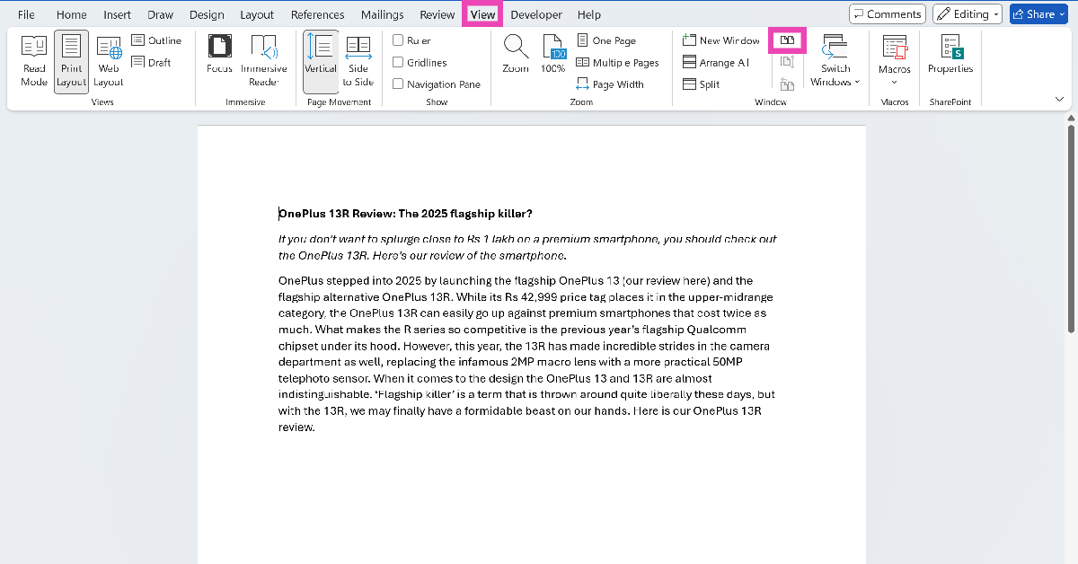Switch to Read Mode view
This screenshot has height=564, width=1078.
[34, 62]
